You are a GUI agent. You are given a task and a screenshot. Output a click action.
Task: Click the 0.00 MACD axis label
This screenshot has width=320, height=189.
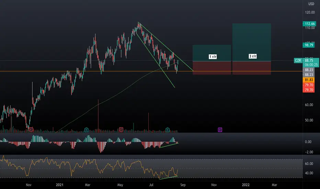(308, 142)
